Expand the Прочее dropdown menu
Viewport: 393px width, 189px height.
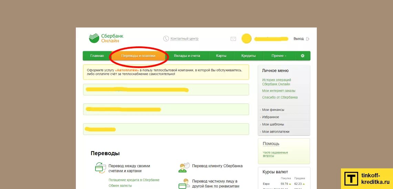tap(279, 56)
